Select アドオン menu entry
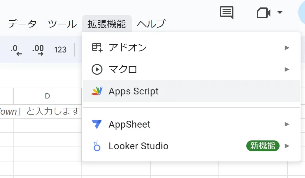The width and height of the screenshot is (305, 178). [x=191, y=48]
